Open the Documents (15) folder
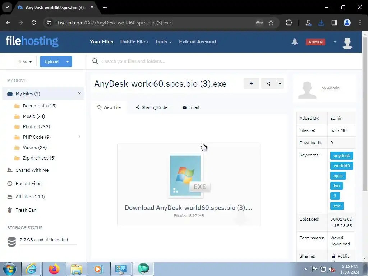Screen dimensions: 368x276 point(40,106)
